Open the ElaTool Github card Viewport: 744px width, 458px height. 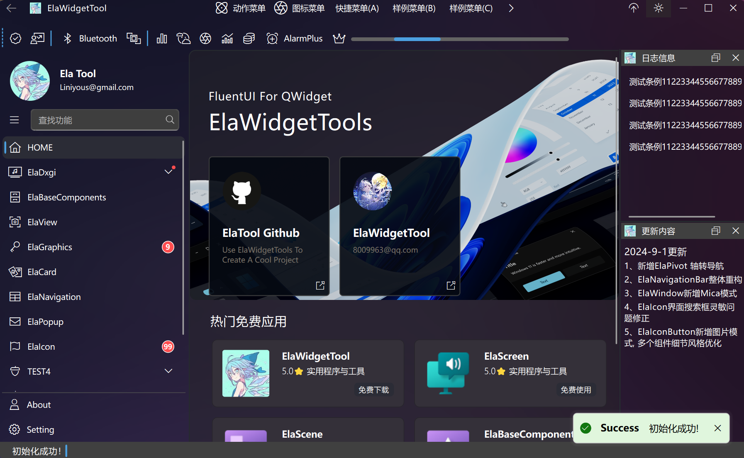point(269,226)
